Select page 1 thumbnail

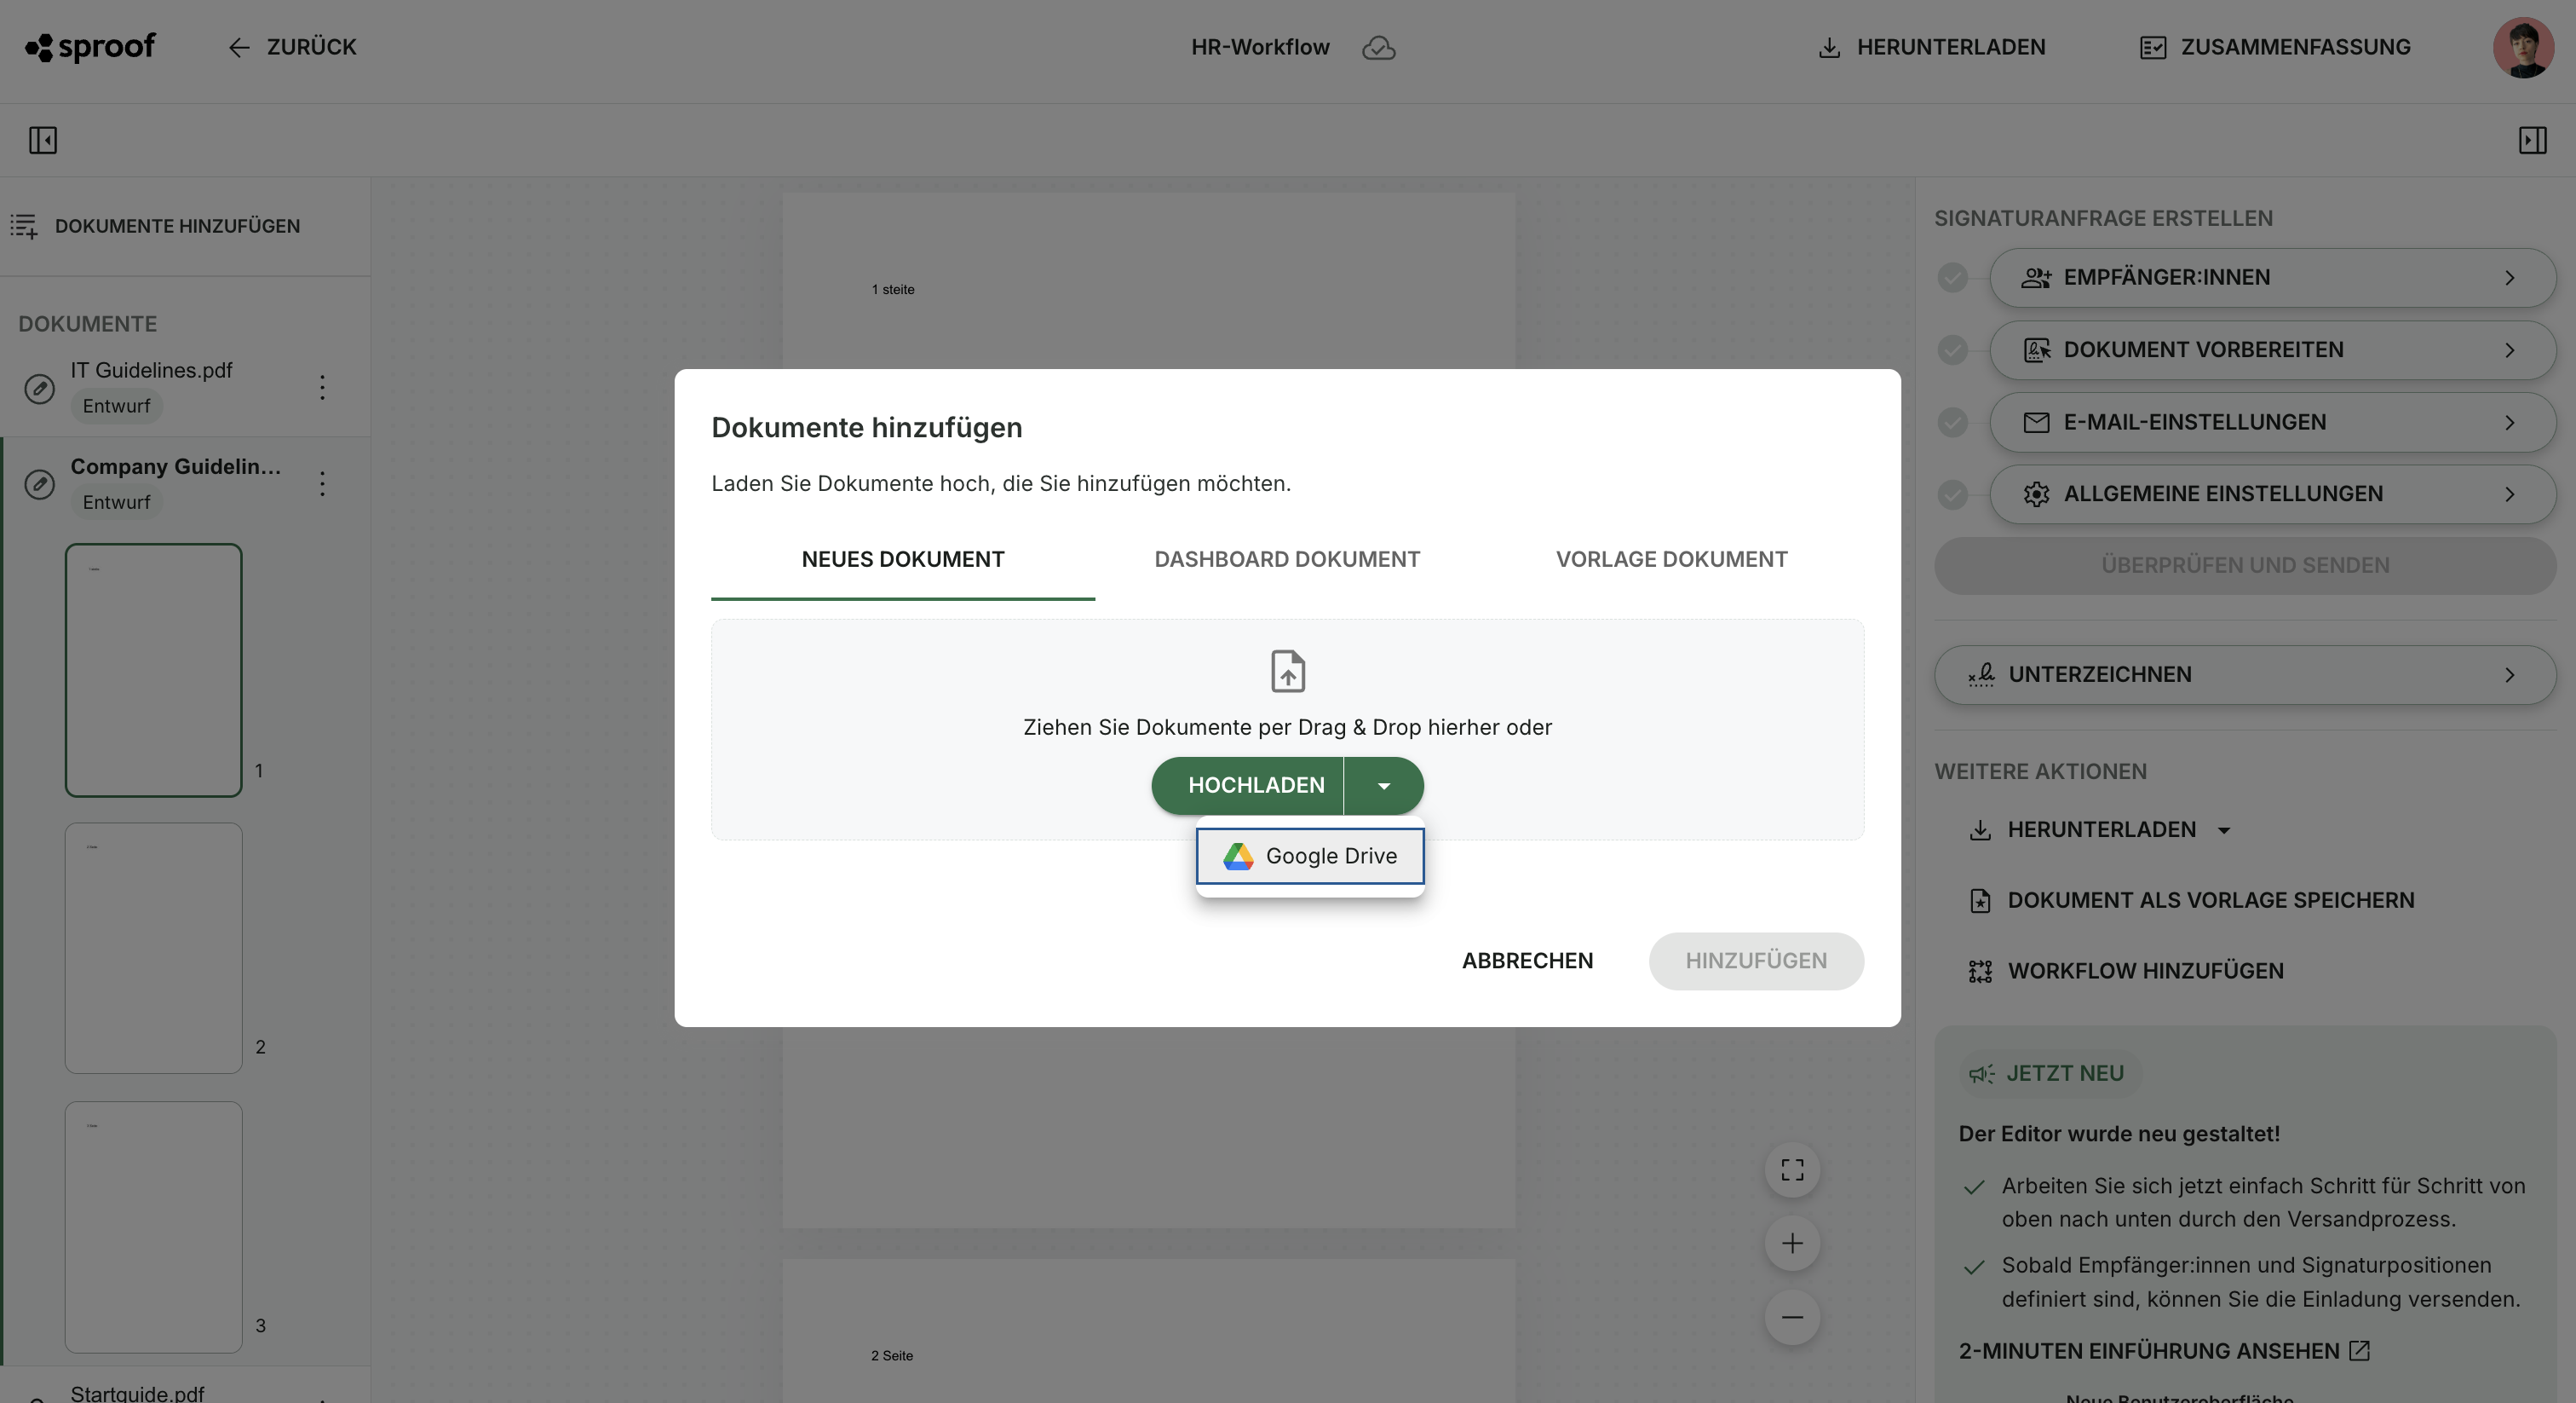pyautogui.click(x=154, y=669)
